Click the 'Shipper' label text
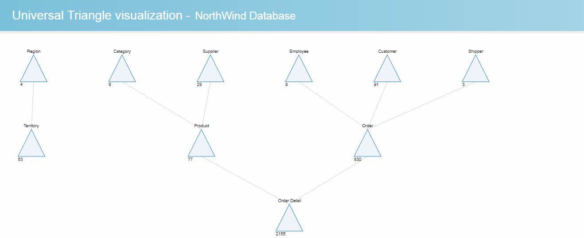This screenshot has height=238, width=584. coord(475,51)
